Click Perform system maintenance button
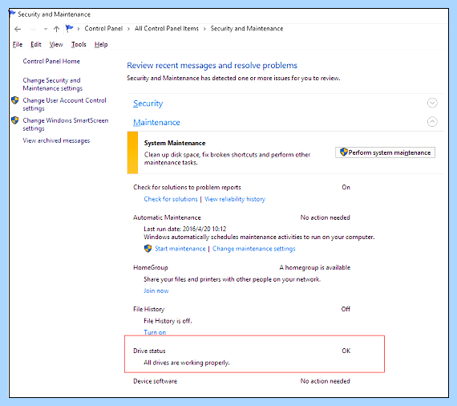The image size is (457, 406). (x=385, y=152)
